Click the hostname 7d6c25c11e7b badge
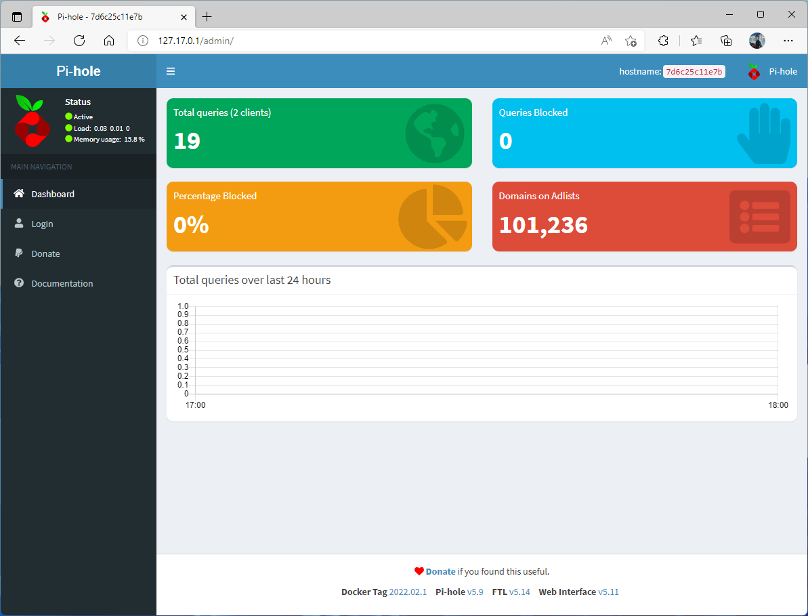Screen dimensions: 808x616 pos(694,72)
